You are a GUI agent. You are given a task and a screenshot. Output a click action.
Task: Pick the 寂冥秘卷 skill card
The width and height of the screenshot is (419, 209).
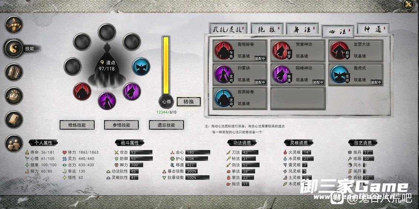click(240, 98)
